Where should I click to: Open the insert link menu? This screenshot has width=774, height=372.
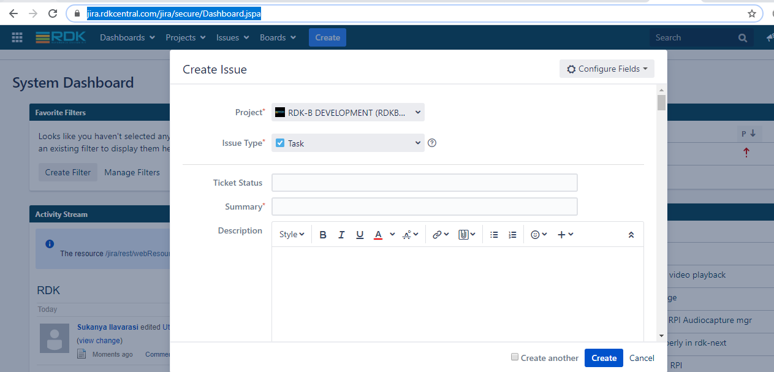441,235
